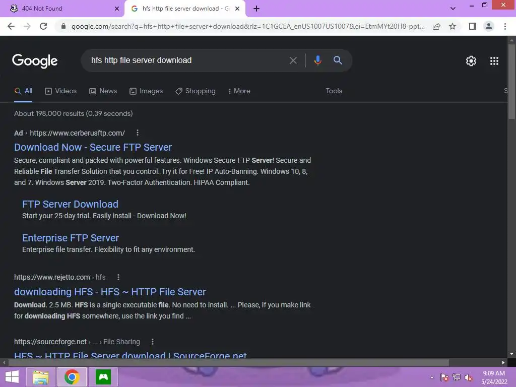Click the browser forward arrow
This screenshot has height=387, width=516.
point(27,26)
